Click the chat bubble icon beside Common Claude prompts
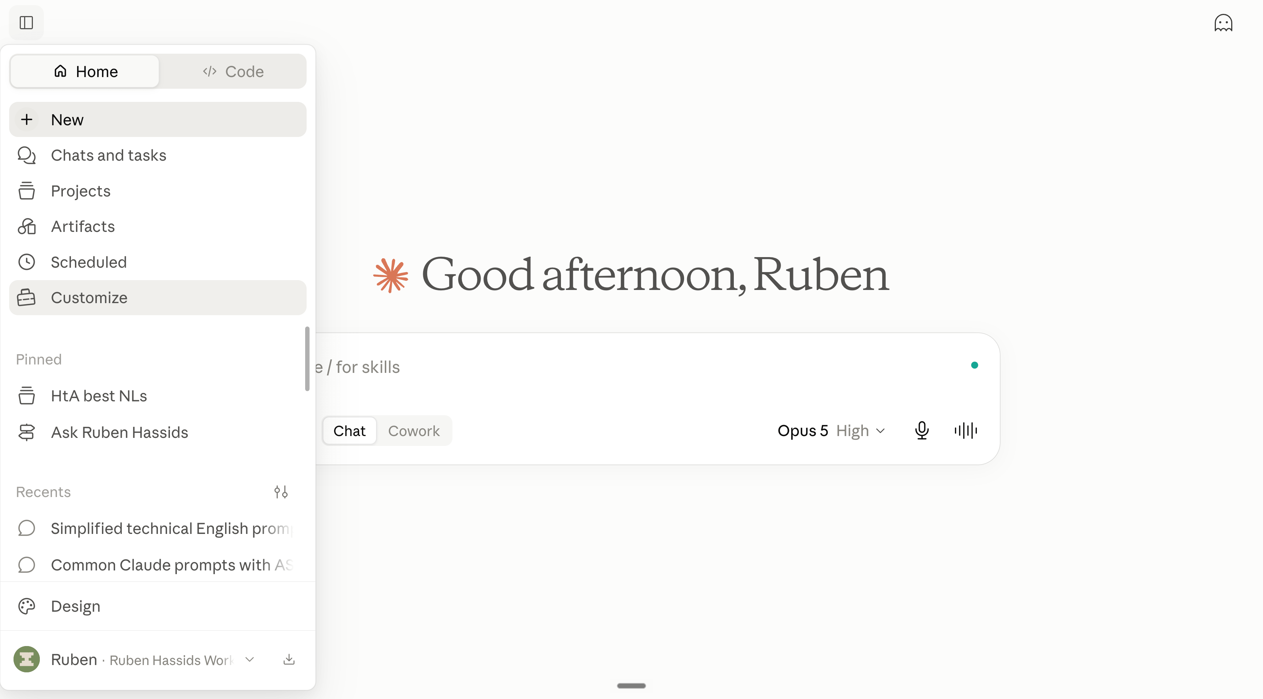This screenshot has width=1263, height=699. pyautogui.click(x=26, y=565)
